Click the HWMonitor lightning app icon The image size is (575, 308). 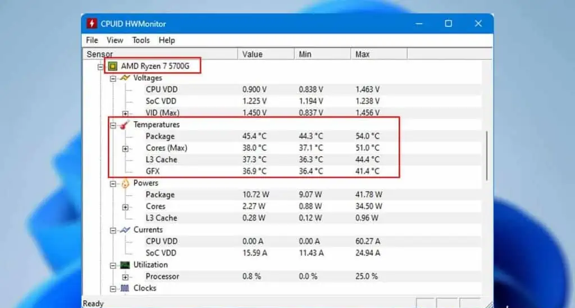coord(92,24)
